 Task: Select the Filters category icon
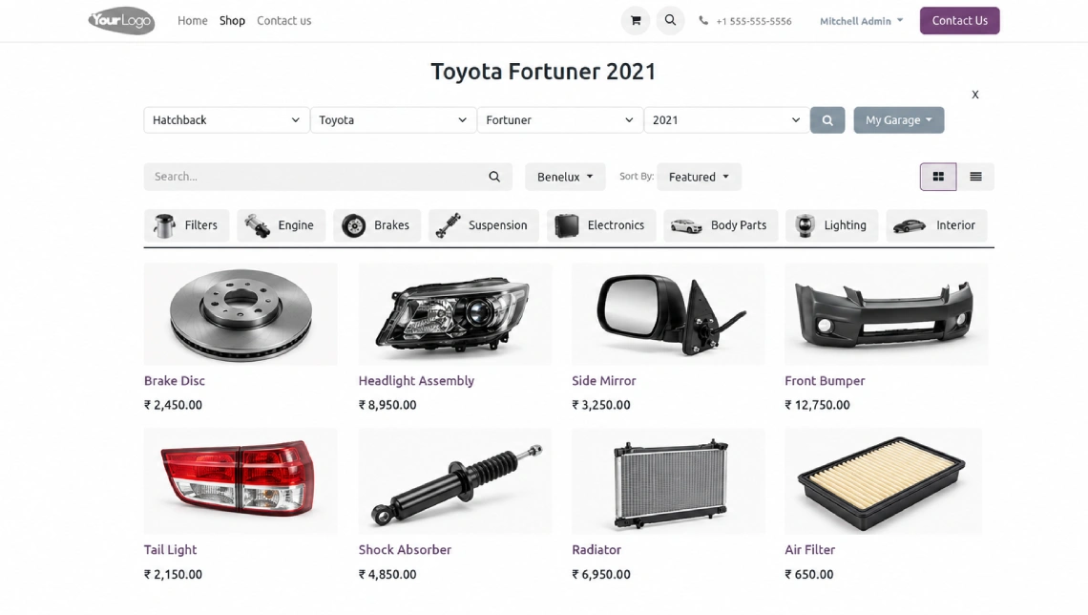coord(164,225)
